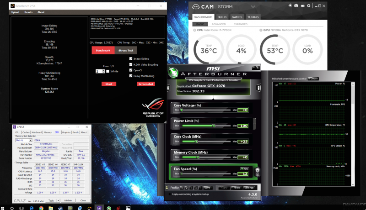The height and width of the screenshot is (210, 366).
Task: Open the Photos icon in taskbar
Action: pyautogui.click(x=128, y=208)
